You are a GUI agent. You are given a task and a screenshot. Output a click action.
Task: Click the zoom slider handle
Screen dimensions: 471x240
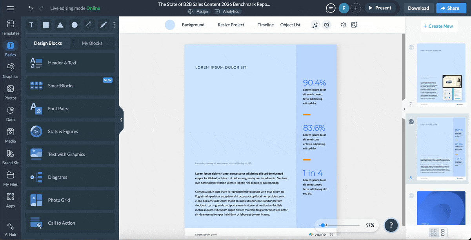(322, 225)
